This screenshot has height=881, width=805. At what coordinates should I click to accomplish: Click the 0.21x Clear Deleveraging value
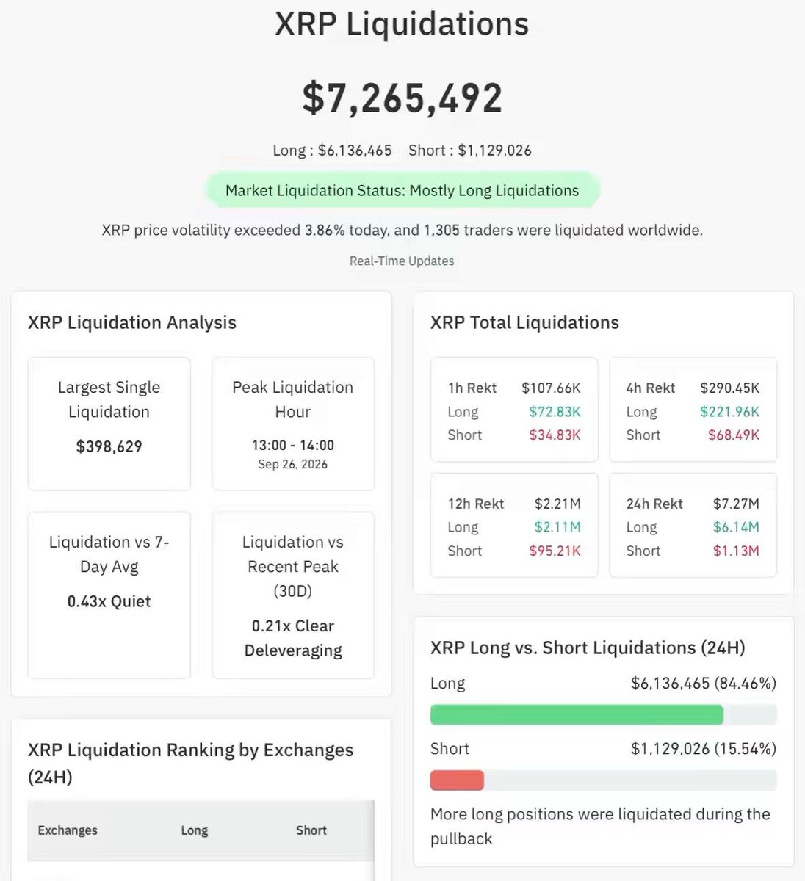(x=293, y=638)
